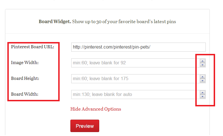Click before 'http' in the board URL
Screen dimensions: 223x136
(x=73, y=47)
